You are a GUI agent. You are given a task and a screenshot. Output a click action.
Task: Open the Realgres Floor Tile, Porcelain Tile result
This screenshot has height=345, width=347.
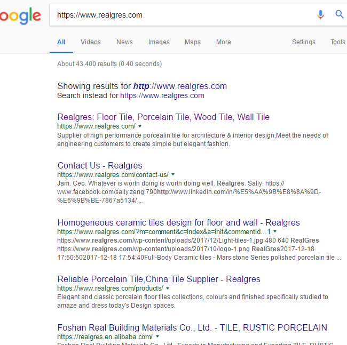click(163, 117)
